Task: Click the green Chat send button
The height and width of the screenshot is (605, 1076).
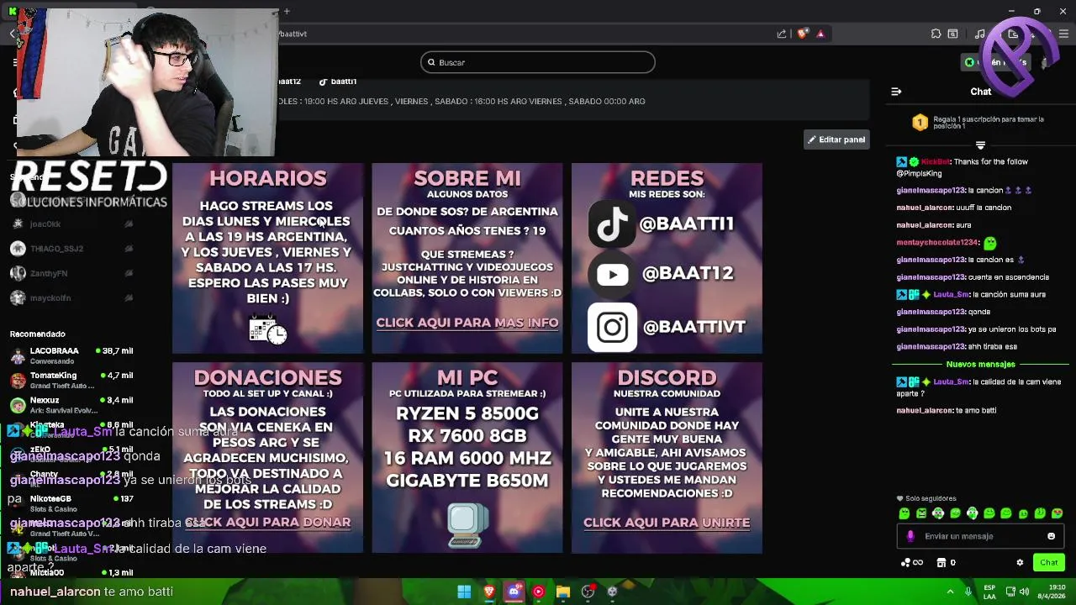Action: (1049, 562)
